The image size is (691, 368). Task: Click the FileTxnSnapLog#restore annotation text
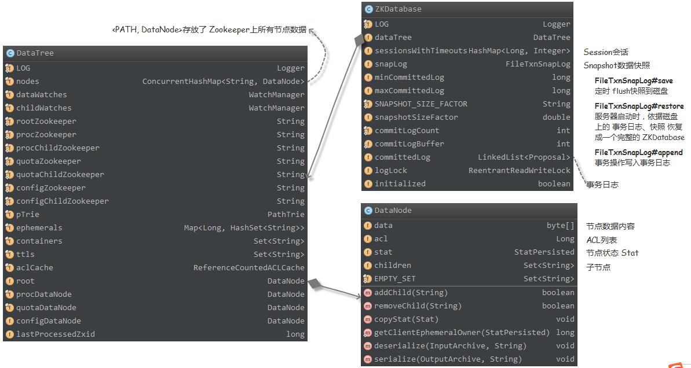pyautogui.click(x=639, y=106)
